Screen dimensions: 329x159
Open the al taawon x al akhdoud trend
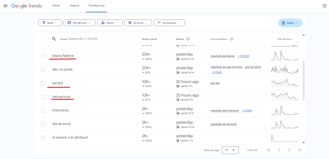[168, 138]
